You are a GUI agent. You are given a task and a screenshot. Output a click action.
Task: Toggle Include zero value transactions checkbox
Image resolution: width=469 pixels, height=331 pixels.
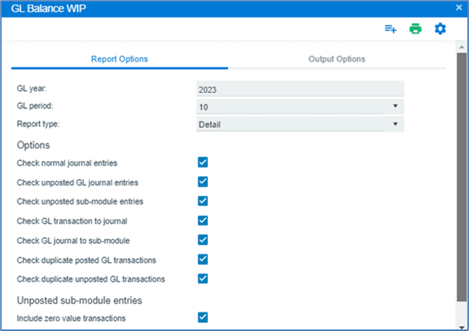pos(203,318)
